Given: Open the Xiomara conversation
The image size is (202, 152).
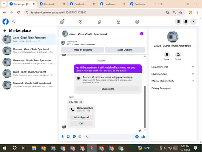Looking at the screenshot, I should click(28, 51).
